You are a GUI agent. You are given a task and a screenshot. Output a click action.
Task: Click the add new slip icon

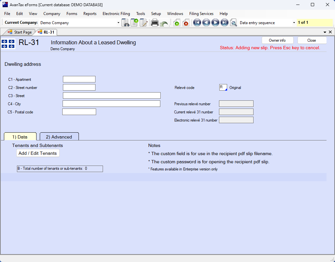[176, 23]
